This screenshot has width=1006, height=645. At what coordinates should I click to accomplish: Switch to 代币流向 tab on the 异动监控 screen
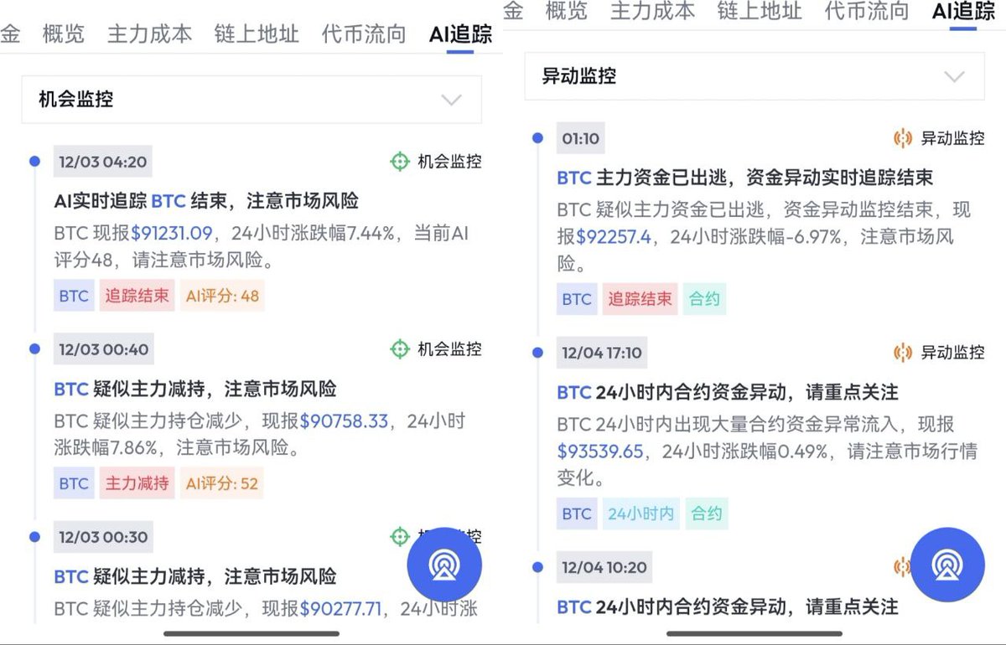tap(867, 11)
